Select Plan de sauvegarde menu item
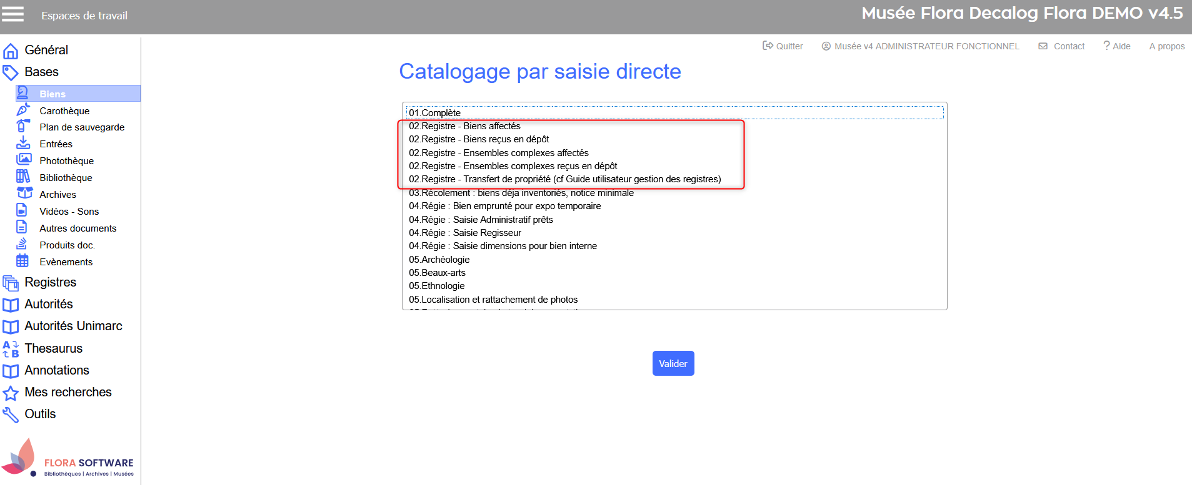Screen dimensions: 1192x485 [82, 127]
